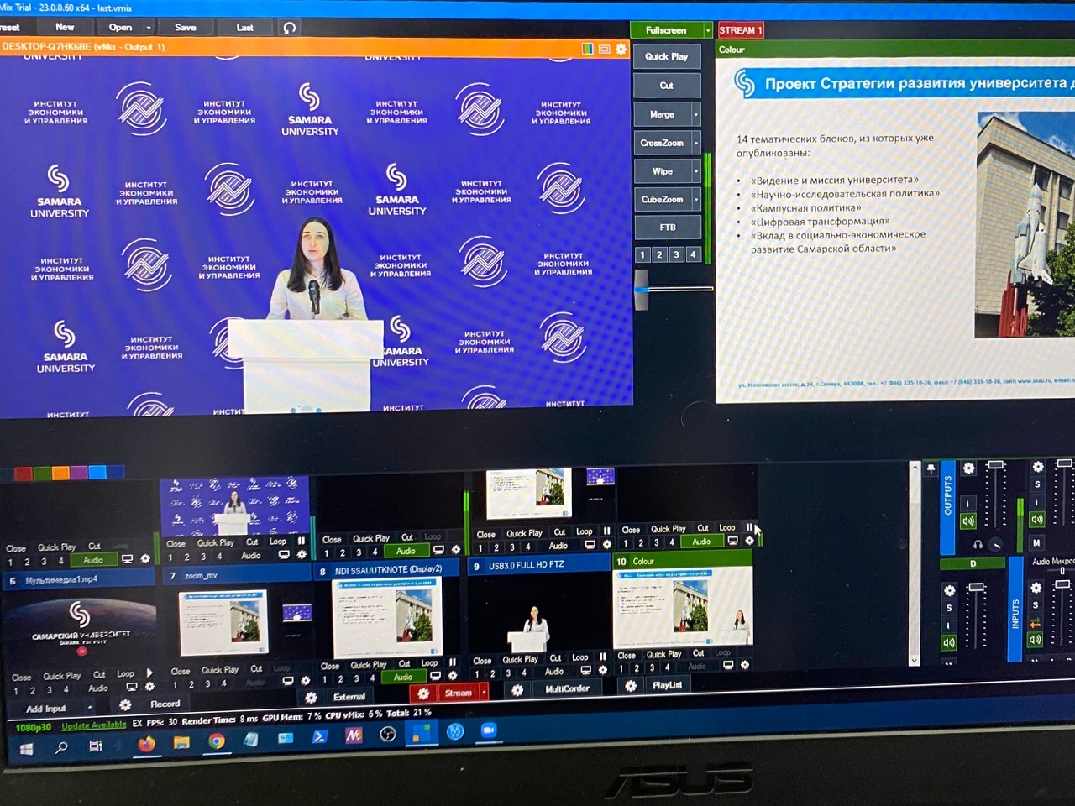Screen dimensions: 1075x806
Task: Click pin icon left of OUTPUTS mixer tab
Action: pos(931,469)
